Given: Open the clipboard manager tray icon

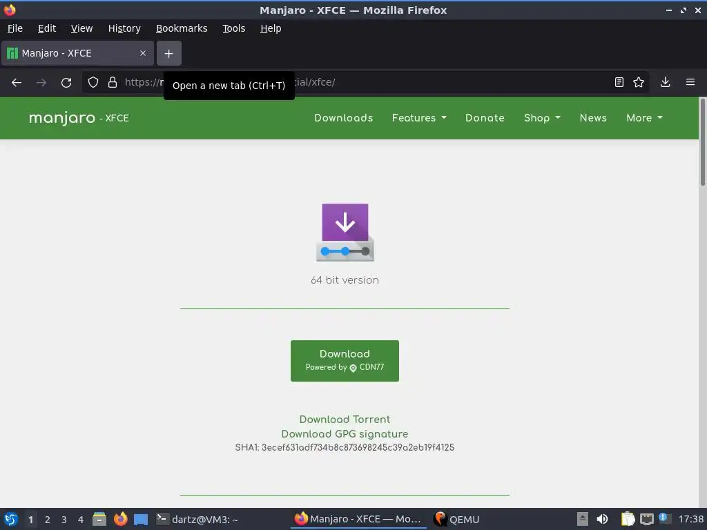Looking at the screenshot, I should (x=628, y=519).
